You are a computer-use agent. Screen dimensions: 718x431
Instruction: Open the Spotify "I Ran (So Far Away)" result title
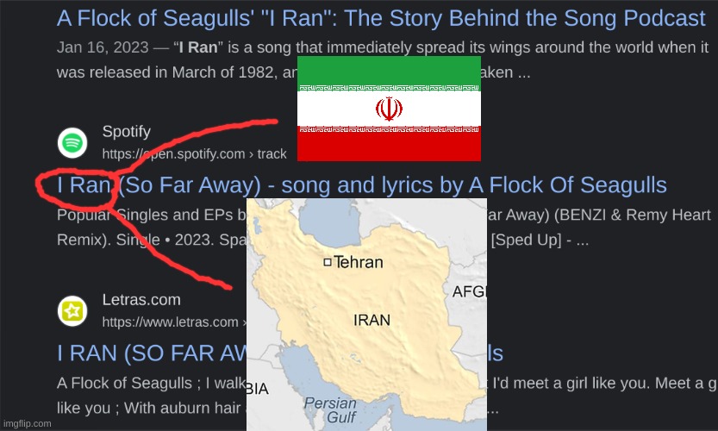(x=362, y=184)
